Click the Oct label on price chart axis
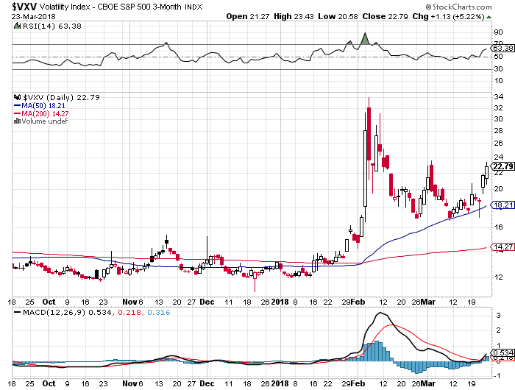This screenshot has width=515, height=390. coord(49,302)
